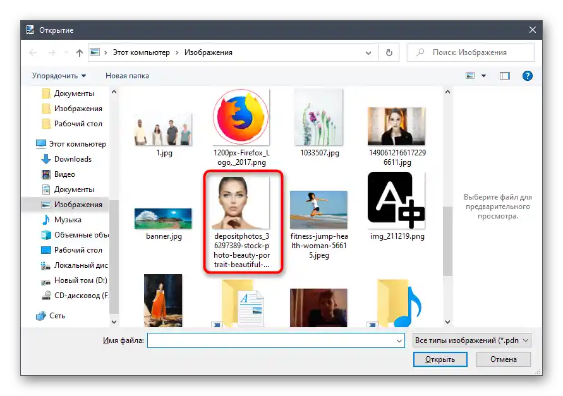Image resolution: width=563 pixels, height=396 pixels.
Task: Click the sidebar scroll up arrow
Action: (x=114, y=92)
